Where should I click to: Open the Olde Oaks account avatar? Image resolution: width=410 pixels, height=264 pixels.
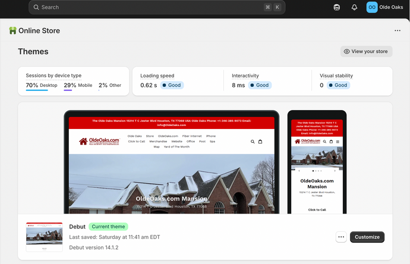372,7
